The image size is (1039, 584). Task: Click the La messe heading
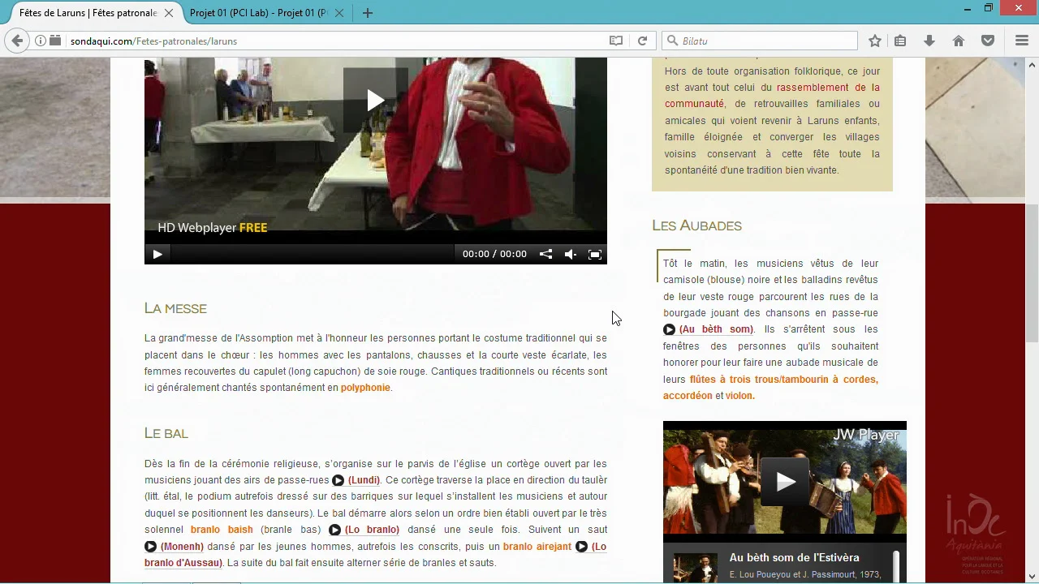tap(175, 308)
